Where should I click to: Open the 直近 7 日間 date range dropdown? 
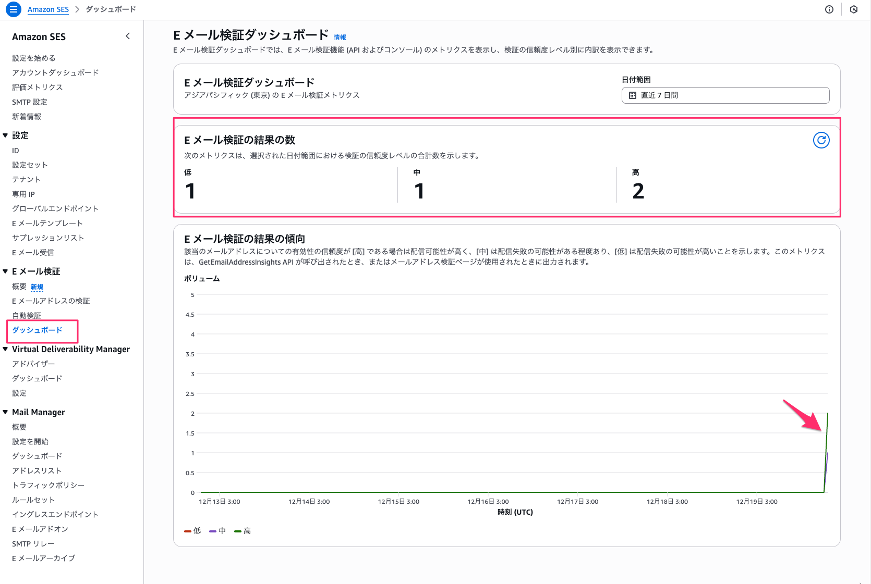click(725, 95)
